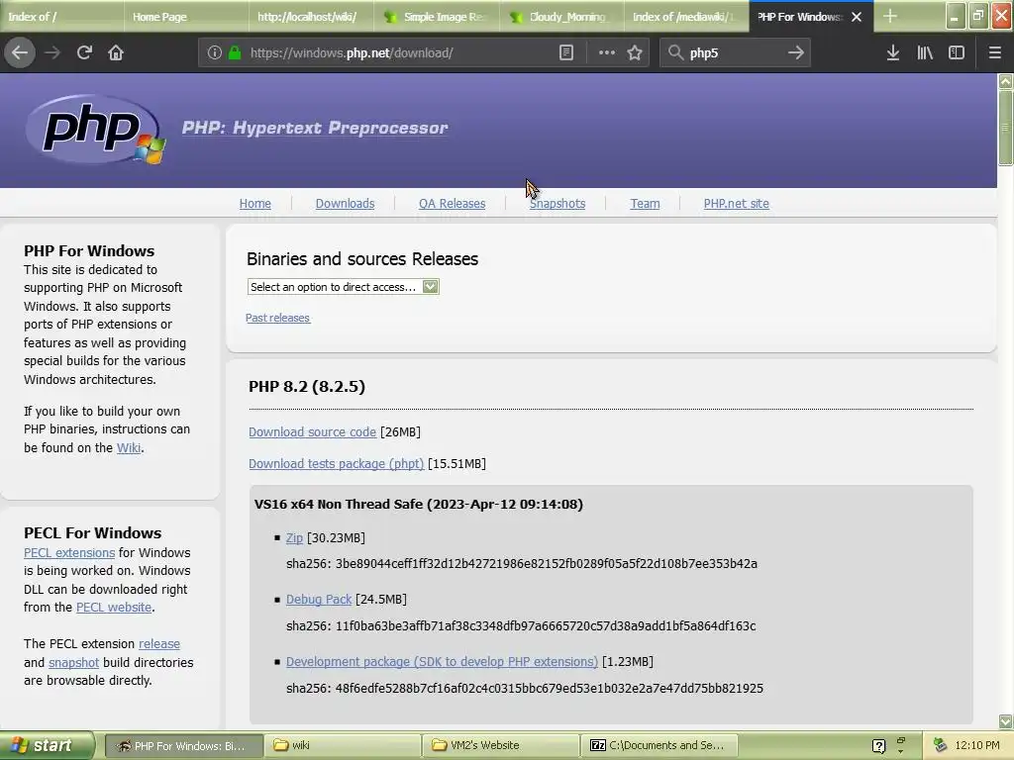
Task: Click the PHP 8.2 (8.2.5) heading
Action: [307, 387]
